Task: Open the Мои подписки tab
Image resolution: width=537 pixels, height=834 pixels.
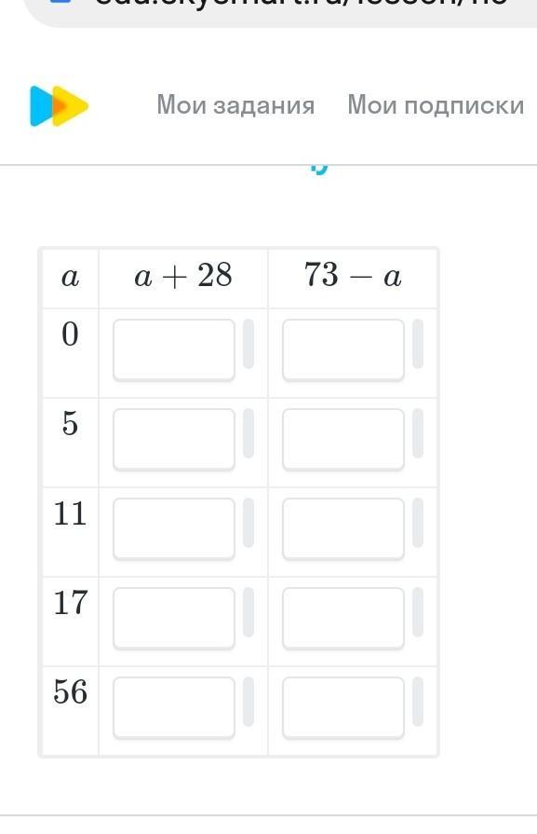Action: pos(436,104)
